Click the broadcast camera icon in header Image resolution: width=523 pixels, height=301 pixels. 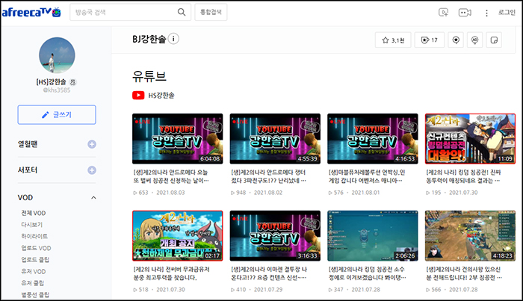pyautogui.click(x=465, y=13)
